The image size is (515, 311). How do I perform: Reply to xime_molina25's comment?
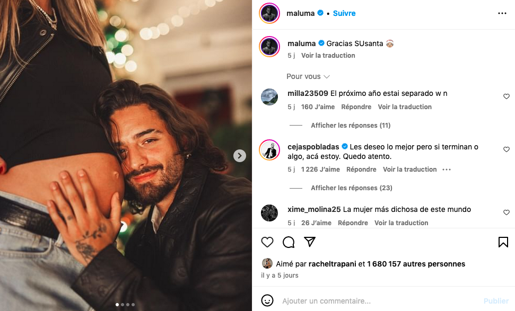click(x=353, y=223)
